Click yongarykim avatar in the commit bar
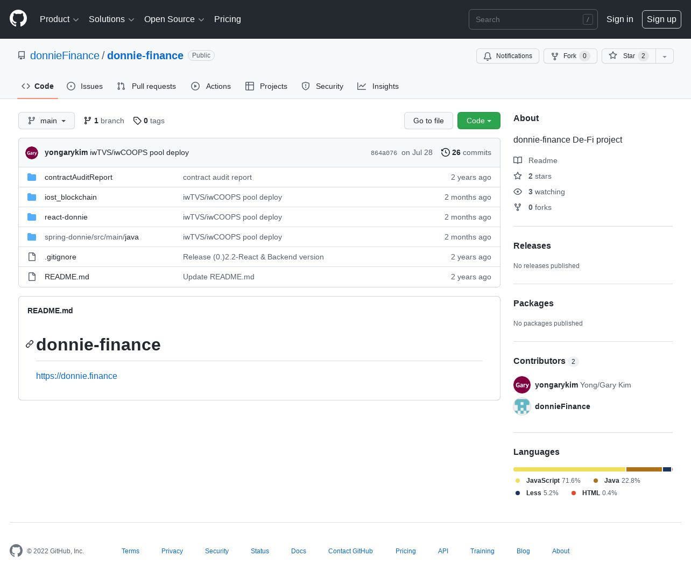Screen dimensions: 691x584 pyautogui.click(x=32, y=153)
